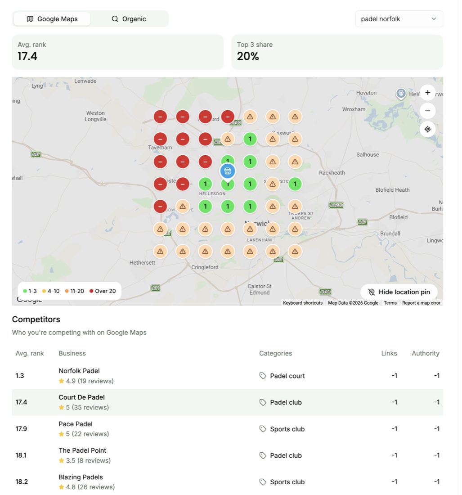Click the gray place marker near Hoveton
462x495 pixels.
pos(401,94)
